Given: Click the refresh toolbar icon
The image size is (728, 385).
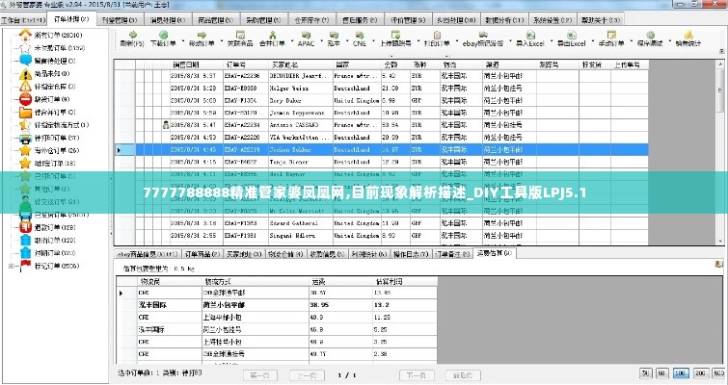Looking at the screenshot, I should [x=128, y=38].
